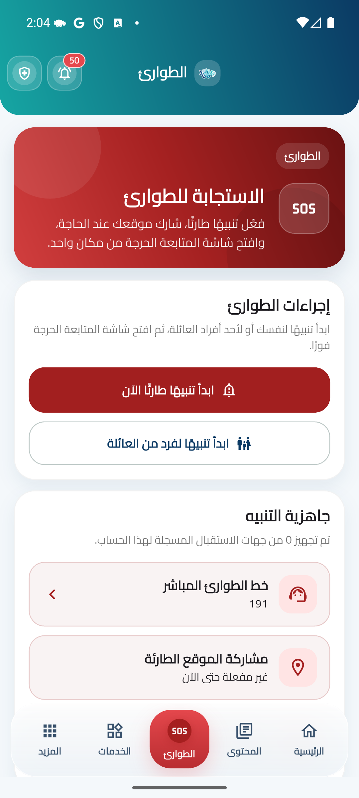Screen dimensions: 359x798
Task: Tap the location pin icon
Action: 298,667
